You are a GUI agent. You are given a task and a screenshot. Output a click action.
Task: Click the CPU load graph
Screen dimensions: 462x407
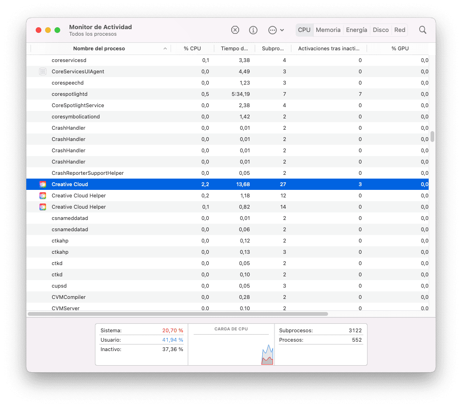[231, 345]
